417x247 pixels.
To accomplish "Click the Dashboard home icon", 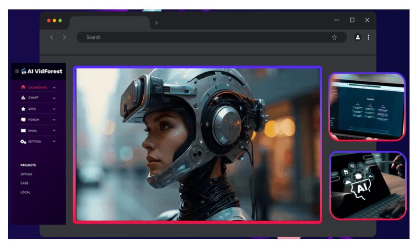I will (23, 87).
